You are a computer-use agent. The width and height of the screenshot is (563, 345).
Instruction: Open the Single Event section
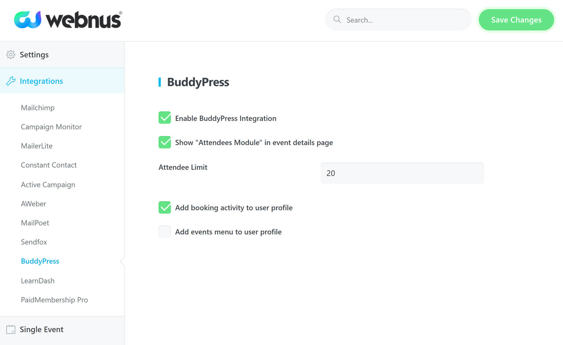click(62, 330)
